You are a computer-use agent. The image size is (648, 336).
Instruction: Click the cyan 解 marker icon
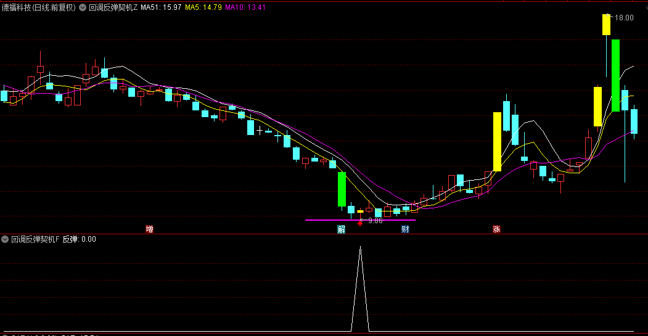tap(342, 229)
